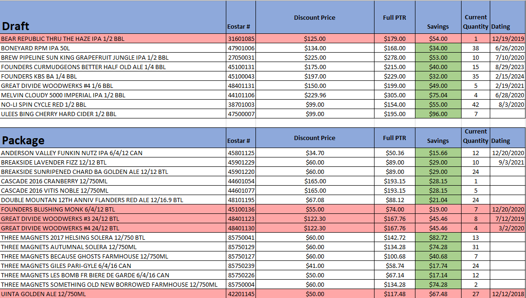Click the $75.04 savings cell
Image resolution: width=526 pixels, height=298 pixels.
click(x=438, y=95)
